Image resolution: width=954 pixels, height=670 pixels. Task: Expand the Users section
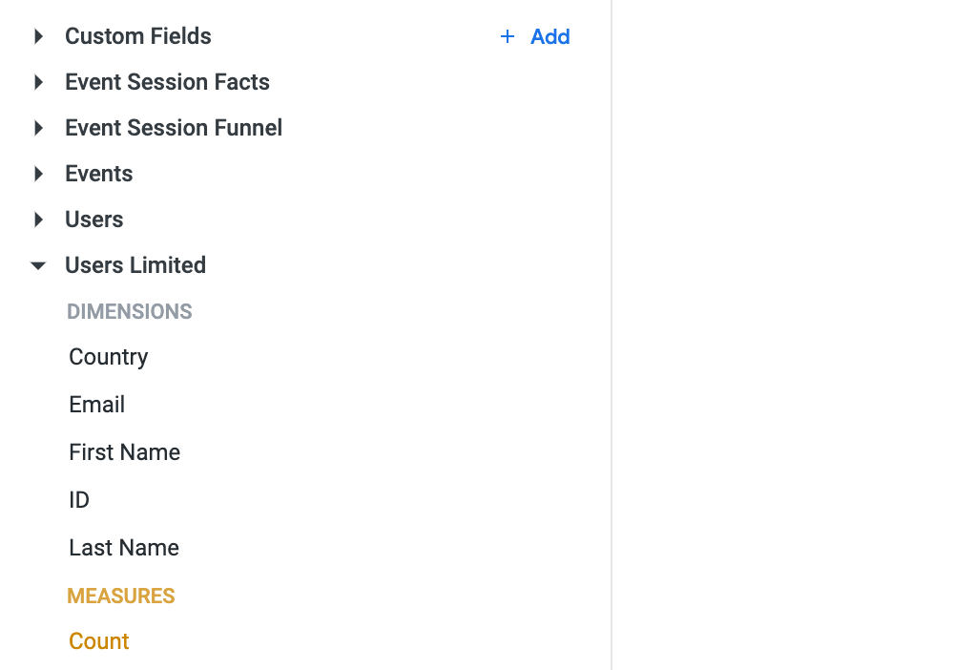click(37, 220)
